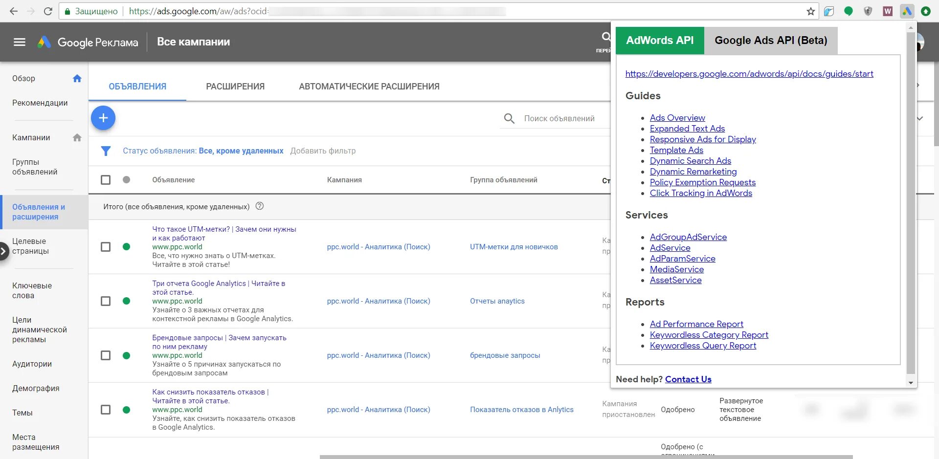Click the secure lock icon in address bar
This screenshot has height=459, width=939.
[x=67, y=11]
